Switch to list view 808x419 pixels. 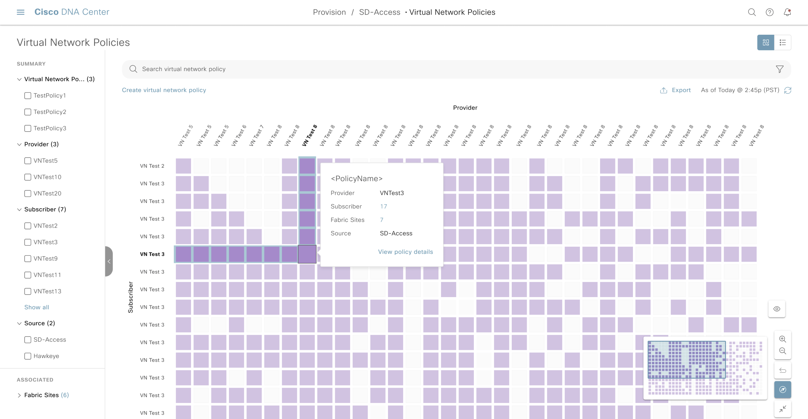click(x=783, y=42)
